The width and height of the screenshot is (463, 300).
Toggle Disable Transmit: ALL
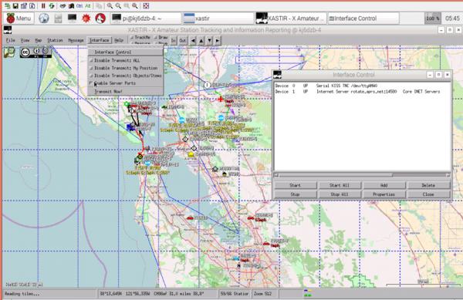click(125, 60)
